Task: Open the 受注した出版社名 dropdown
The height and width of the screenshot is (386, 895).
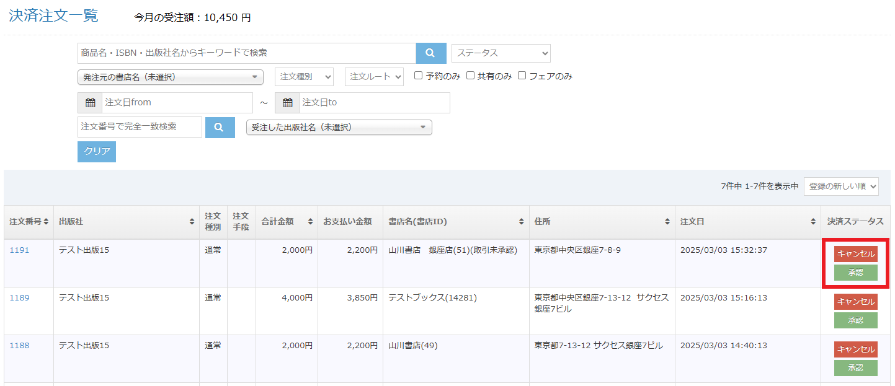Action: pos(339,127)
